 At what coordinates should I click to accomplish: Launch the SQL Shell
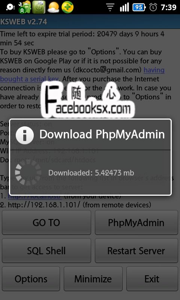(46, 250)
